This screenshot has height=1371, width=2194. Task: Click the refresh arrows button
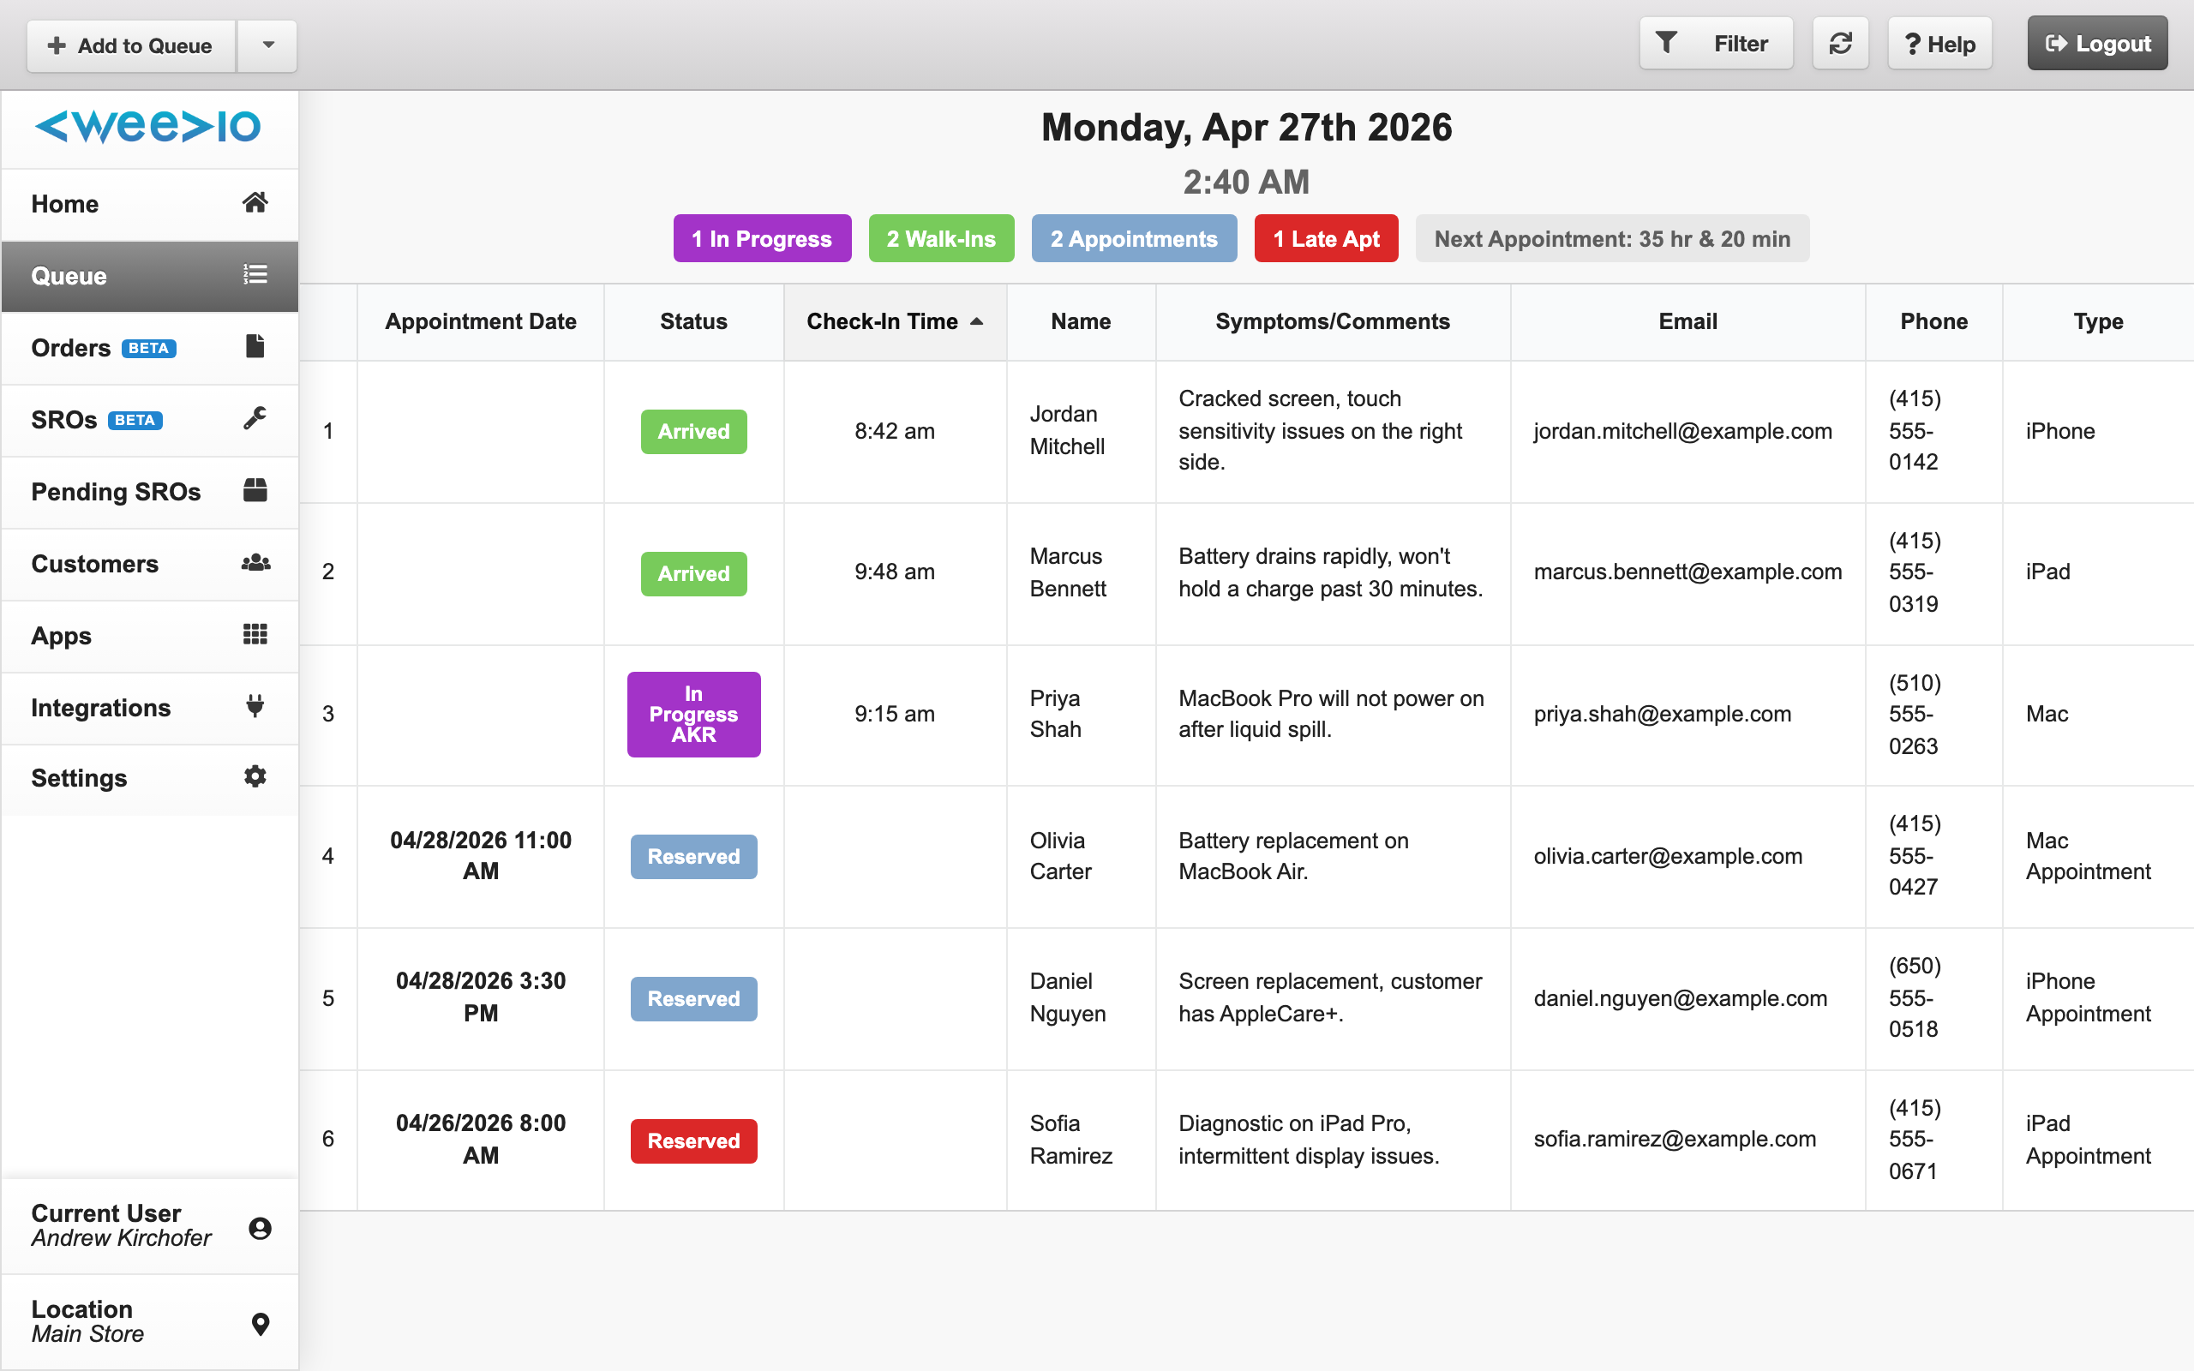pos(1839,44)
